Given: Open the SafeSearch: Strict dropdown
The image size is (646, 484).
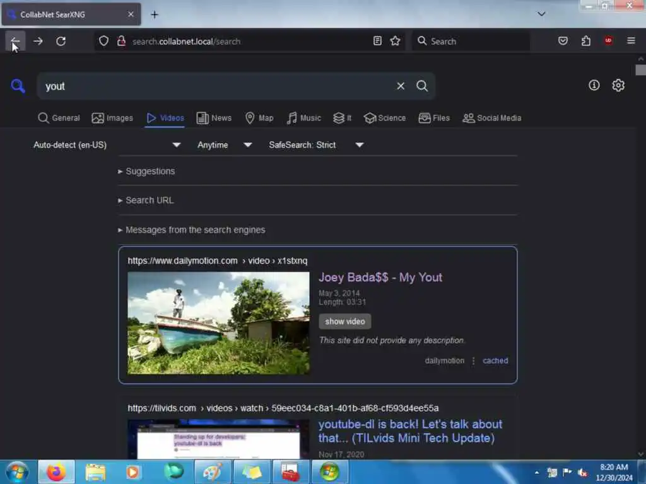Looking at the screenshot, I should 316,145.
